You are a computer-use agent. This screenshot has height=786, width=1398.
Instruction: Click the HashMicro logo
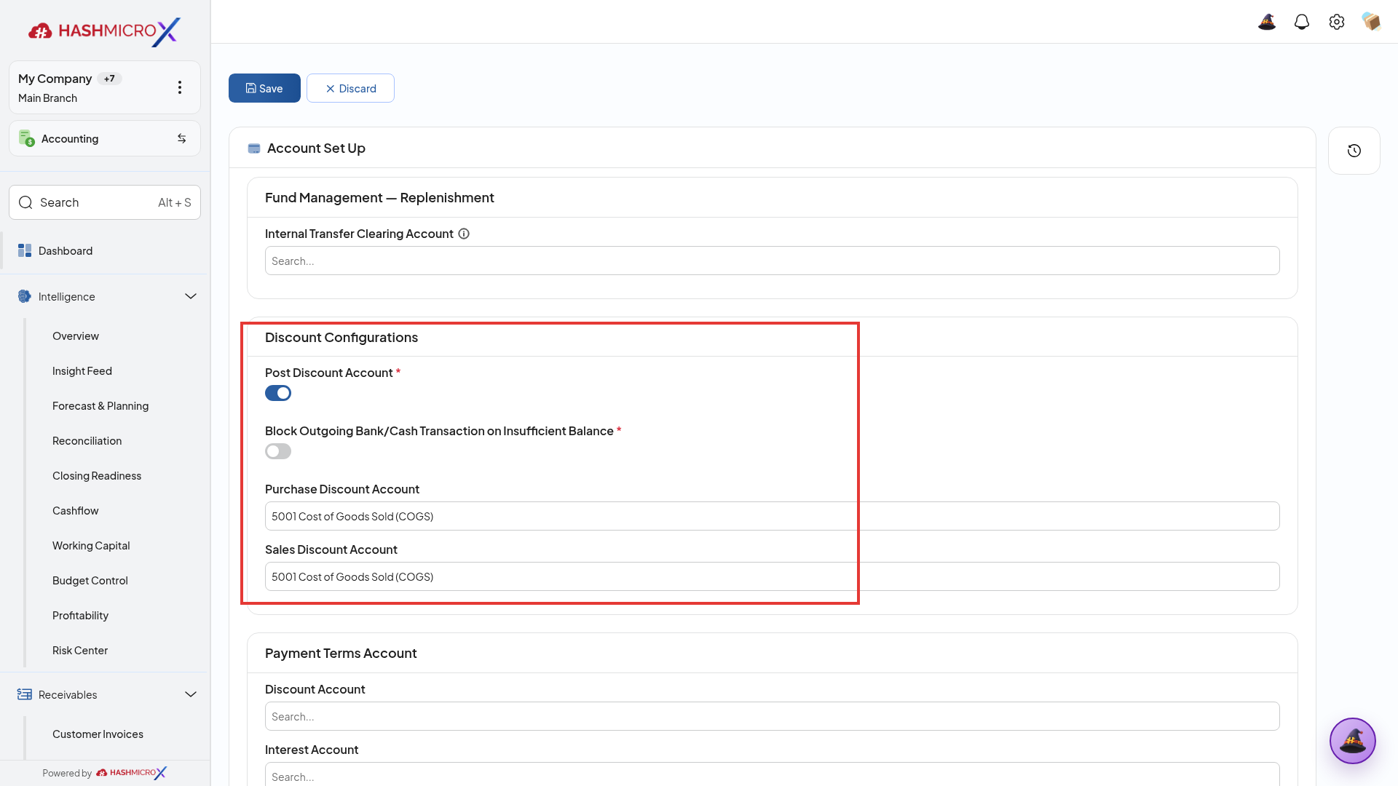click(x=105, y=31)
